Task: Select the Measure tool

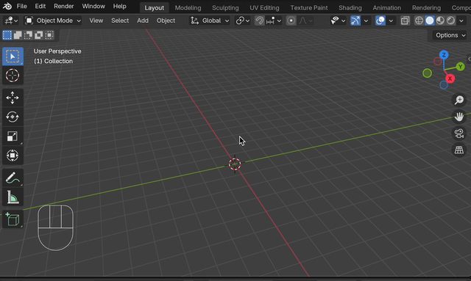Action: 13,197
